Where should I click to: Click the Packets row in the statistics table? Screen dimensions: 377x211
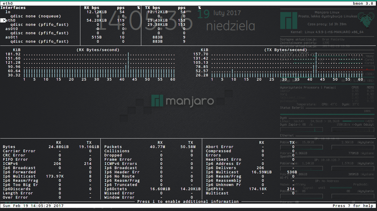pyautogui.click(x=113, y=147)
